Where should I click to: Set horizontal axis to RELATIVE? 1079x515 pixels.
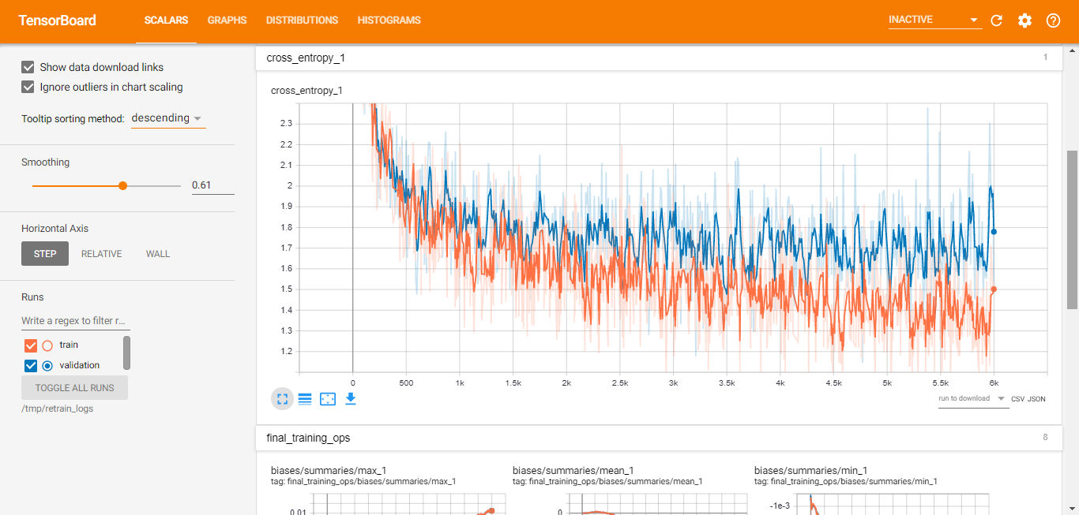(x=102, y=254)
